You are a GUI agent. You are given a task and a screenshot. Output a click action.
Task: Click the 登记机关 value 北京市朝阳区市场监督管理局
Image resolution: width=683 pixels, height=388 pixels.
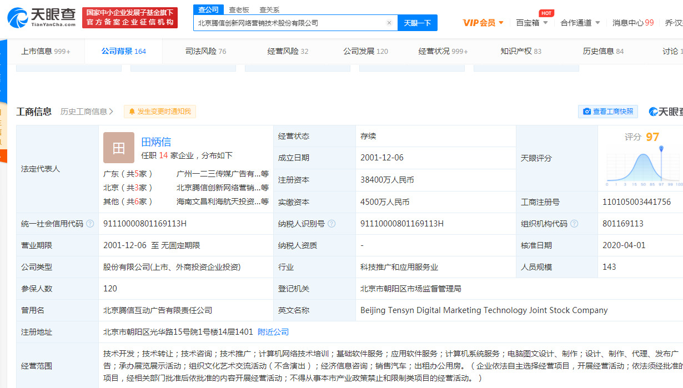click(x=411, y=289)
